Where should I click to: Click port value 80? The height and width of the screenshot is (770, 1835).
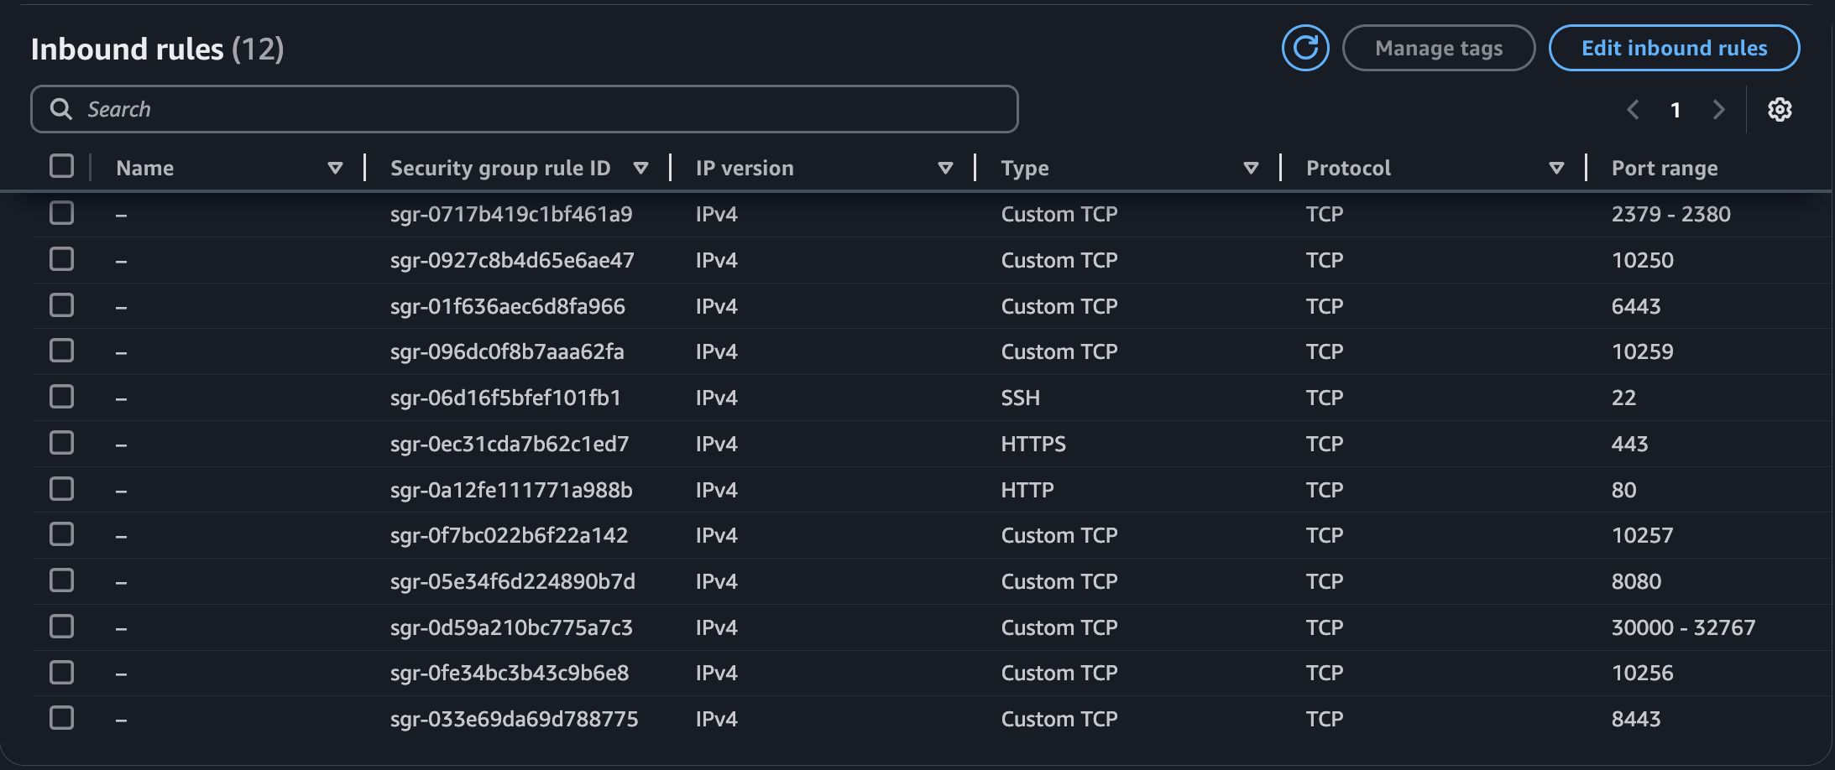(x=1623, y=490)
